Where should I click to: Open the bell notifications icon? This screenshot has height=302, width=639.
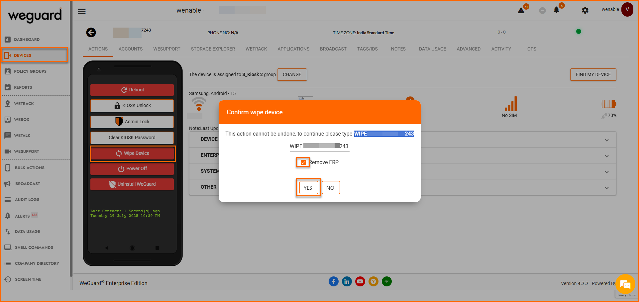(x=556, y=10)
